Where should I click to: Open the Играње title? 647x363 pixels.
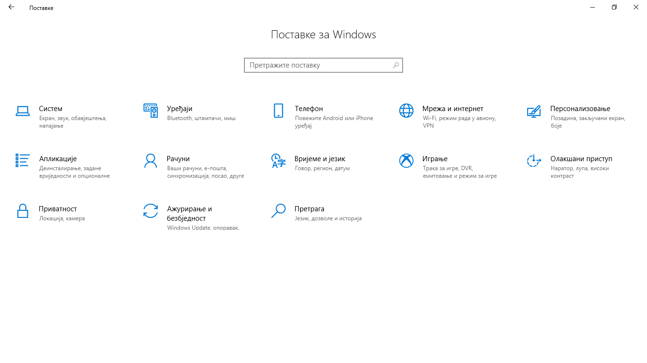(435, 159)
